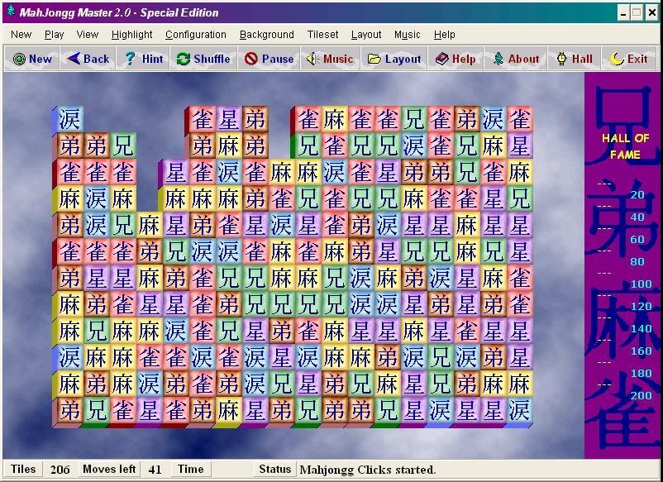Screen dimensions: 663x482
Task: Select the lone 涙 tile at the board's top-left corner
Action: coord(69,119)
